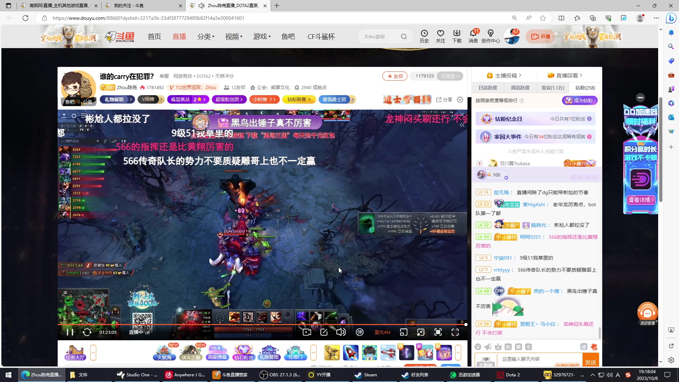679x382 pixels.
Task: Reload the stream with the refresh icon
Action: [87, 332]
